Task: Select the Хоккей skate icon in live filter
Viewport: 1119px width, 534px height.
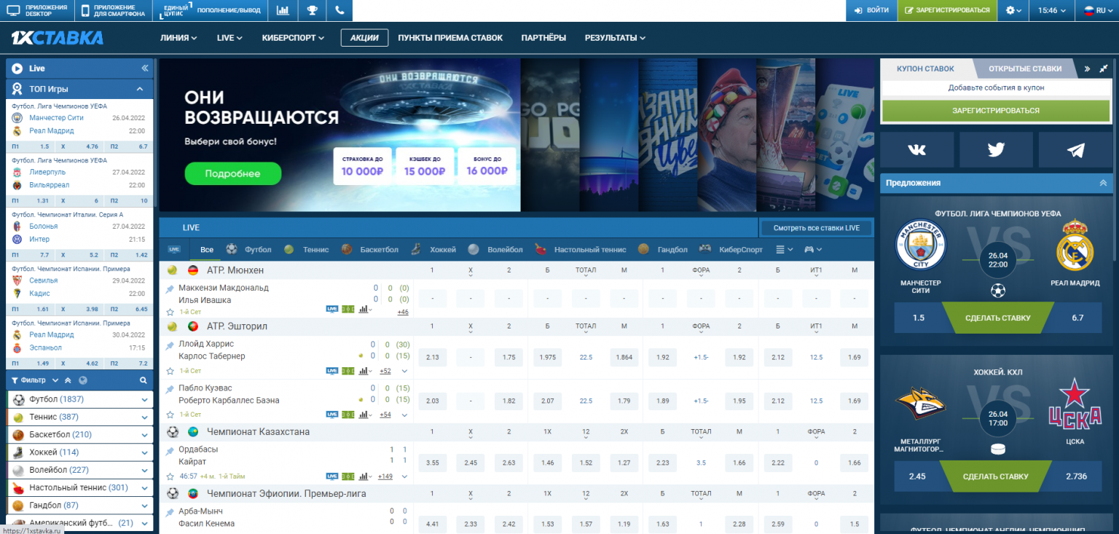Action: click(x=415, y=249)
